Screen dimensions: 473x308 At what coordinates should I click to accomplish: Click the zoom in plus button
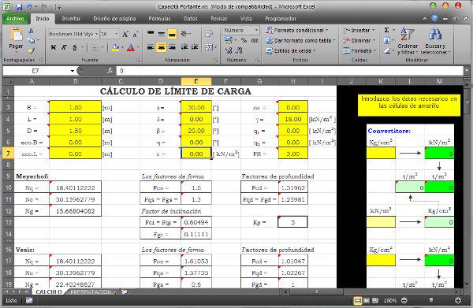tap(458, 300)
